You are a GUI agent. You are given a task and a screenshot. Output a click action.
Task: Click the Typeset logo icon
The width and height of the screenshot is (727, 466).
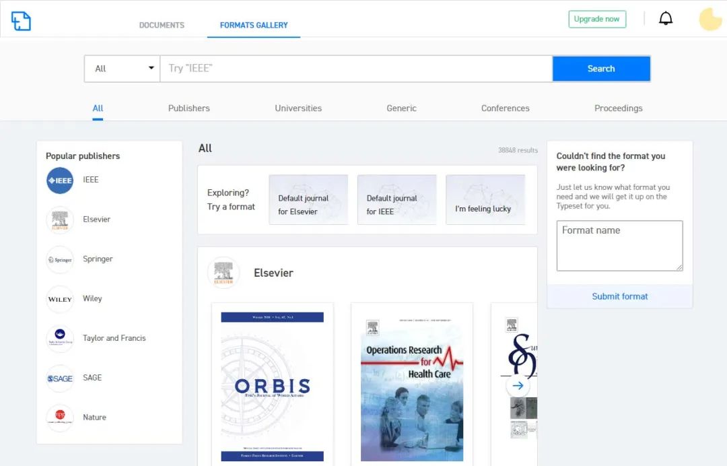(21, 21)
